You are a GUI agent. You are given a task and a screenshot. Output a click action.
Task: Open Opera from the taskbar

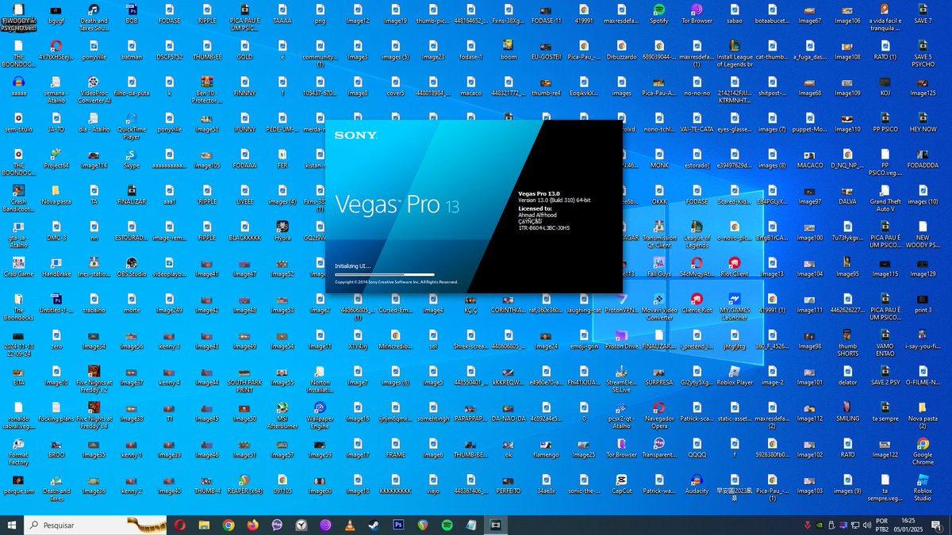coord(179,525)
